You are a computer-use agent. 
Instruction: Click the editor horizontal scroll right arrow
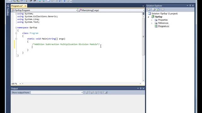click(140, 84)
